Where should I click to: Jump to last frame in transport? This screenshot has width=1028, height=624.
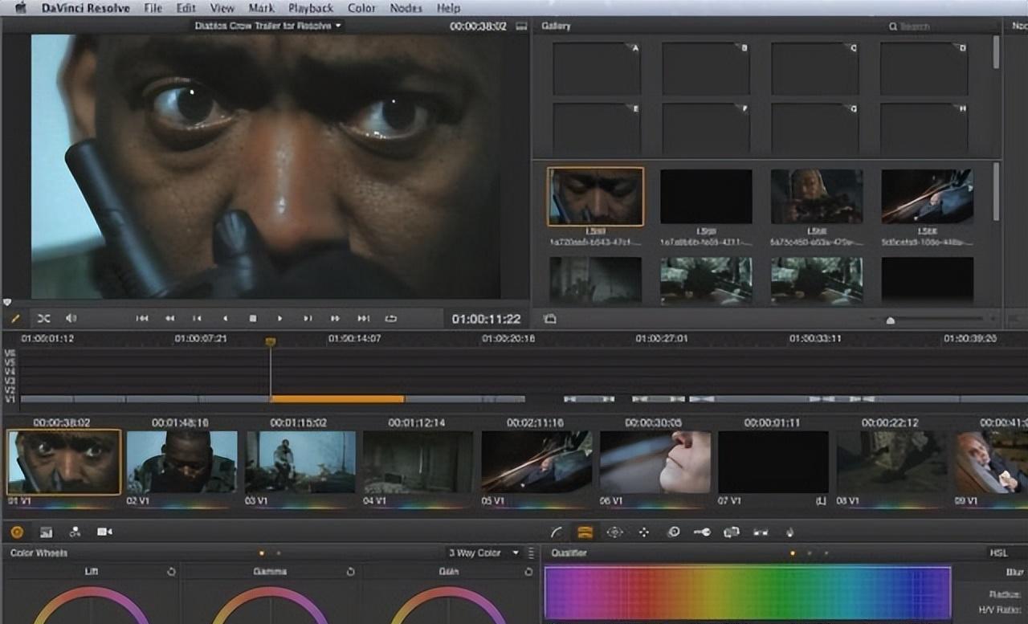(363, 319)
